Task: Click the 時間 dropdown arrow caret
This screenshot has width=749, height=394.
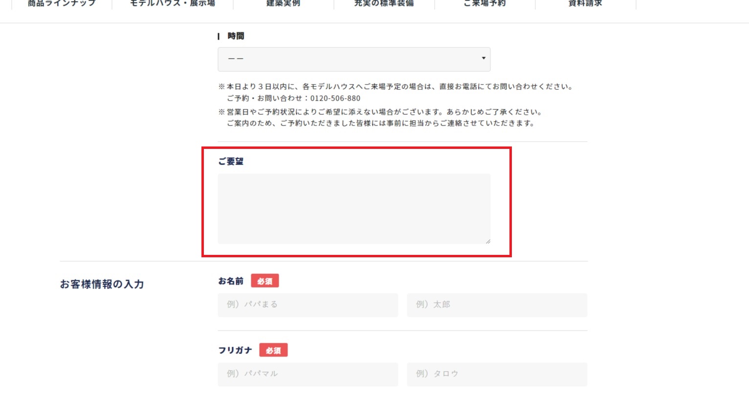Action: pos(483,59)
